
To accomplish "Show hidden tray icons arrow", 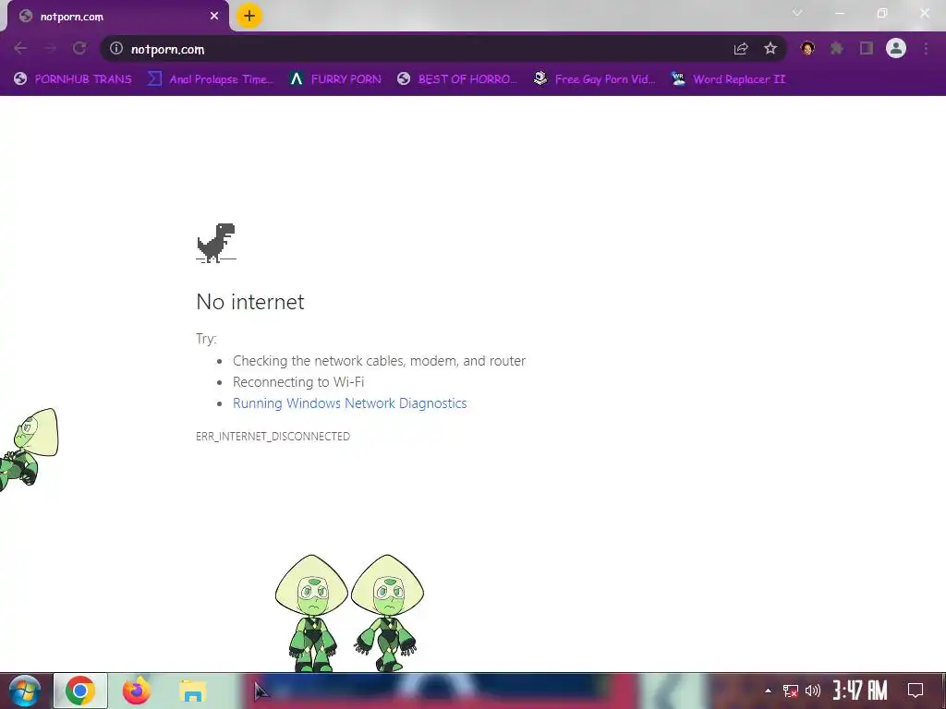I will point(768,691).
